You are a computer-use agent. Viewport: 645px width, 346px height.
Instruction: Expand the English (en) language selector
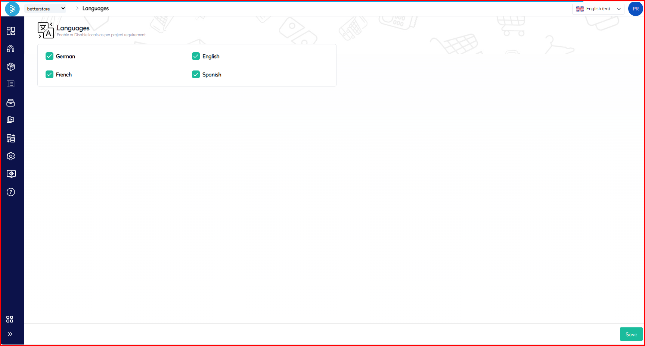click(598, 9)
